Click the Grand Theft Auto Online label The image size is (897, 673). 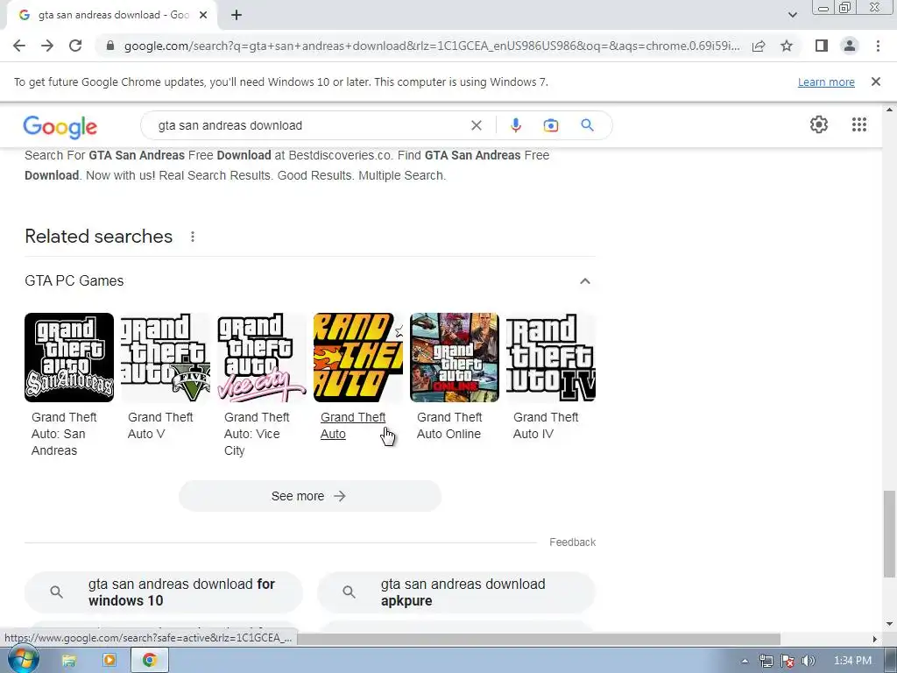tap(449, 426)
